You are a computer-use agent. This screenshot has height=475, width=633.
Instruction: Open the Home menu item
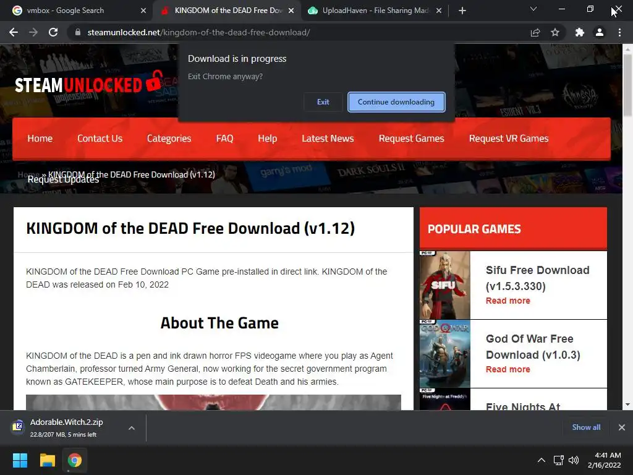pos(40,139)
